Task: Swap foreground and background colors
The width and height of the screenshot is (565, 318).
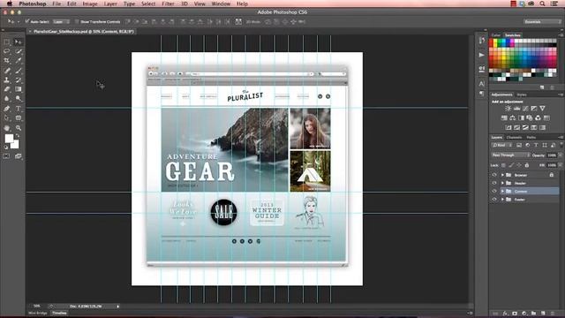Action: (18, 136)
